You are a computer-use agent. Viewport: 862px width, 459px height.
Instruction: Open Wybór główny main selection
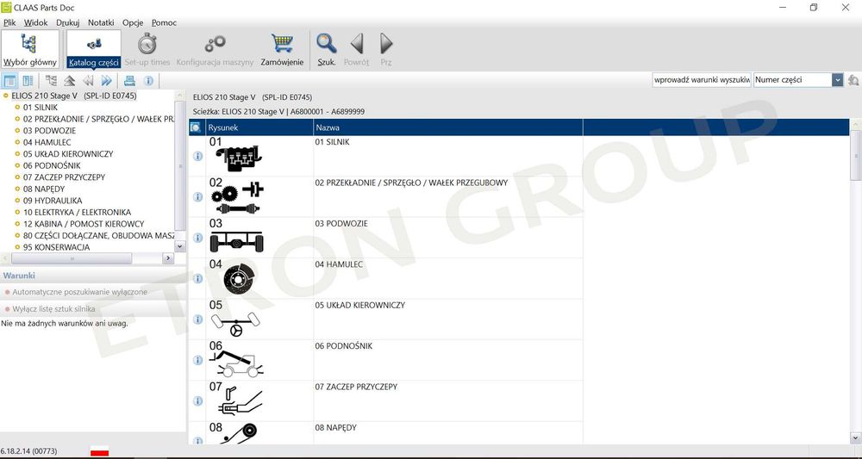point(29,49)
